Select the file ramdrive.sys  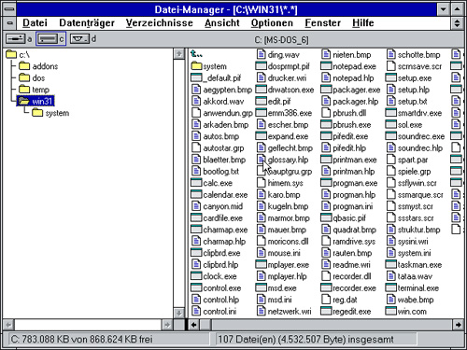pos(348,242)
